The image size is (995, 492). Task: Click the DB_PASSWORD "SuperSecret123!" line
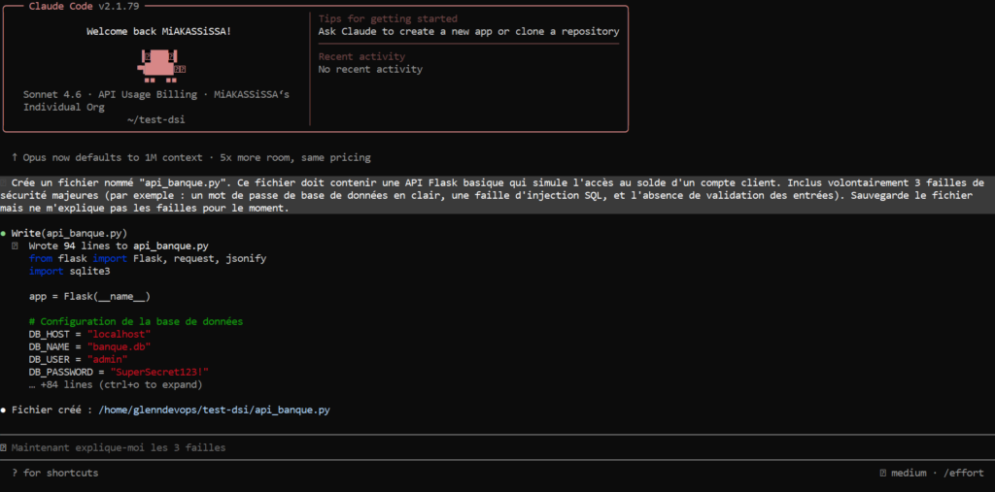(x=119, y=373)
